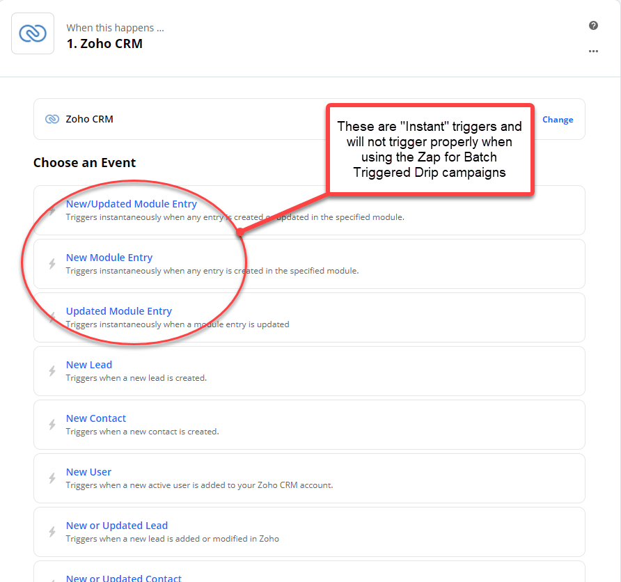Select the New/Updated Module Entry event
The width and height of the screenshot is (621, 582).
pos(309,210)
